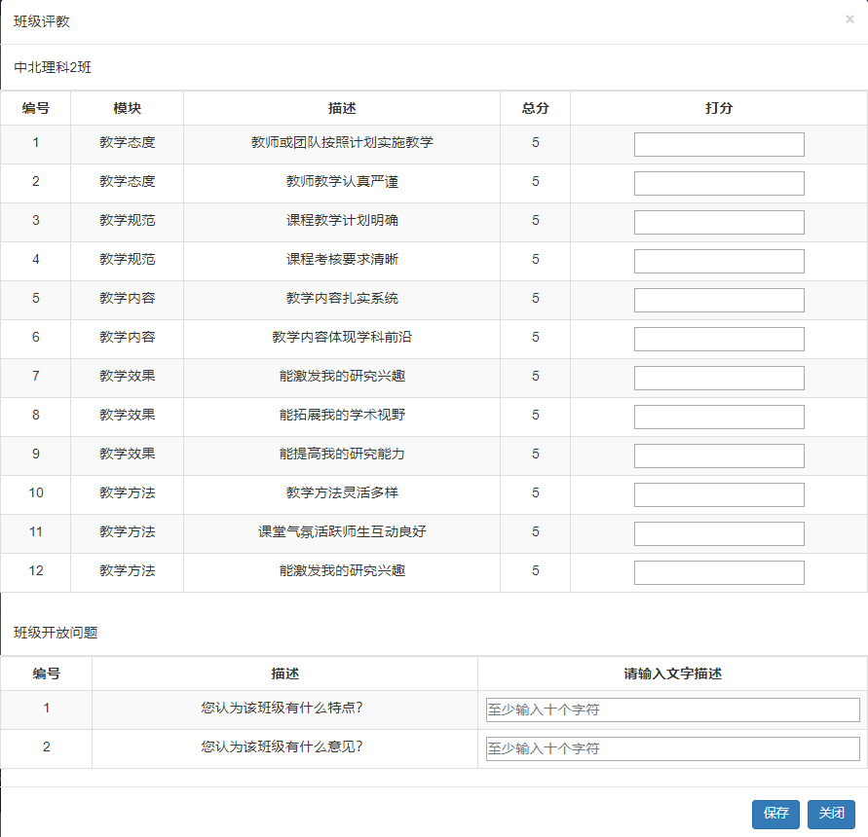Click the 关闭 button

coord(831,814)
